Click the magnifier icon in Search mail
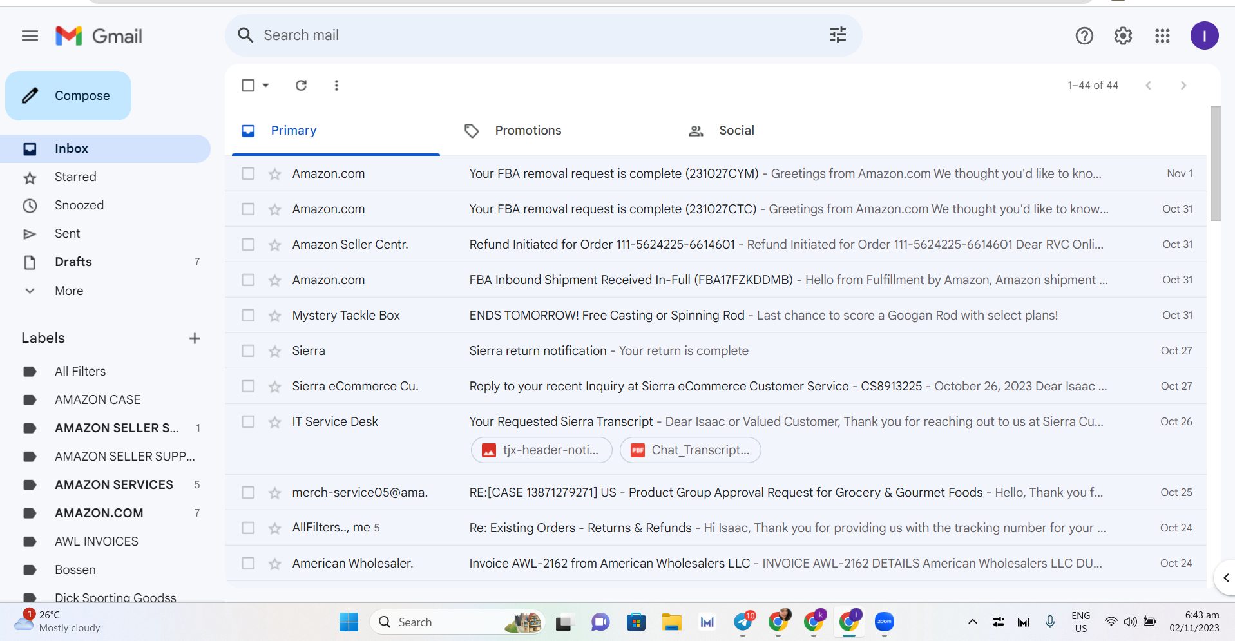The image size is (1235, 641). pyautogui.click(x=245, y=35)
